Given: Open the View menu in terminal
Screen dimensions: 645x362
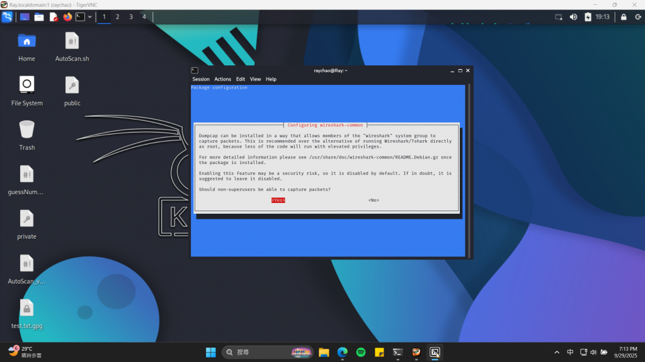Looking at the screenshot, I should [255, 79].
